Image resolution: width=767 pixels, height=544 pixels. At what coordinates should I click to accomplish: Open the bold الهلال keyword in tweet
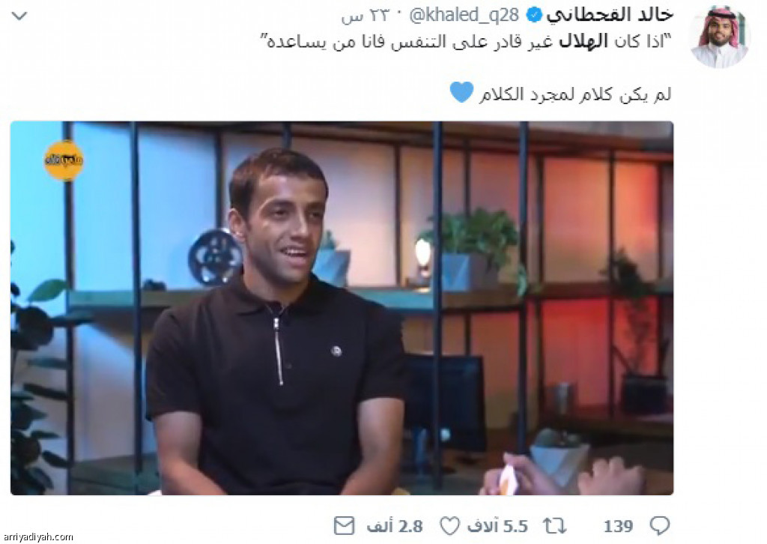point(583,41)
